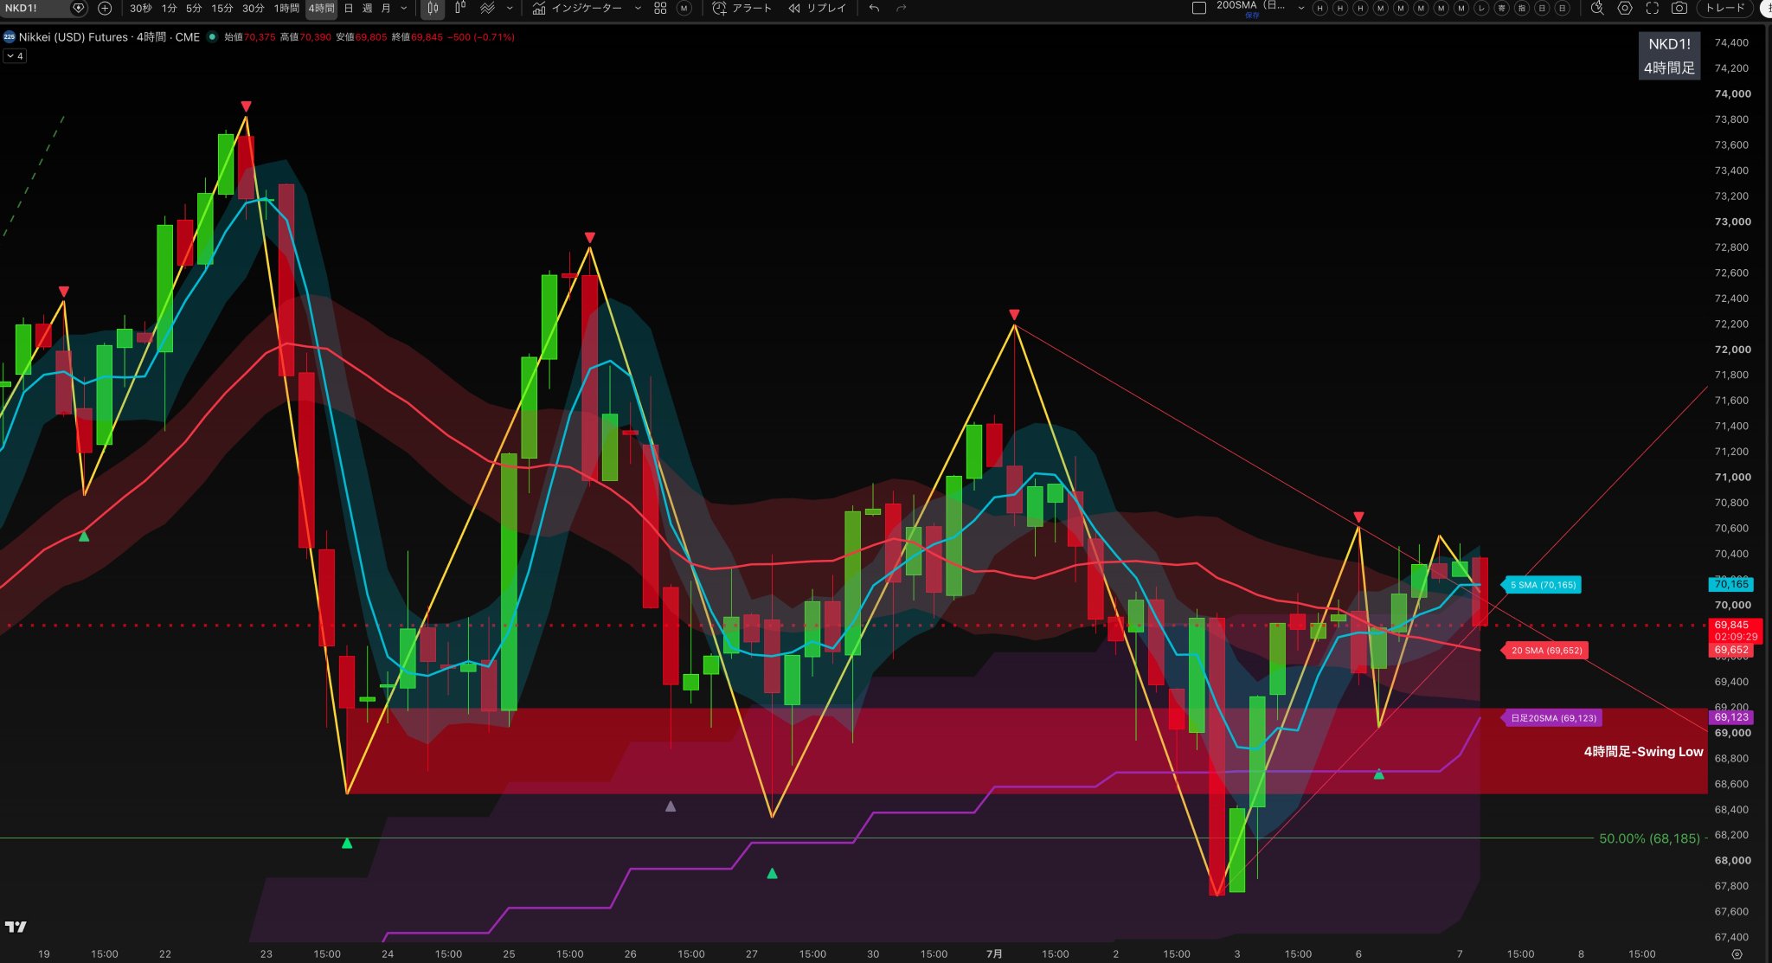Image resolution: width=1772 pixels, height=963 pixels.
Task: Expand the favorite indicators dropdown arrow
Action: pyautogui.click(x=638, y=8)
